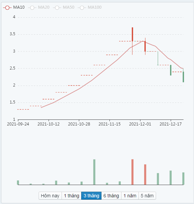Toggle the MA10 legend marker
Viewport: 194px width, 204px height.
(x=7, y=8)
